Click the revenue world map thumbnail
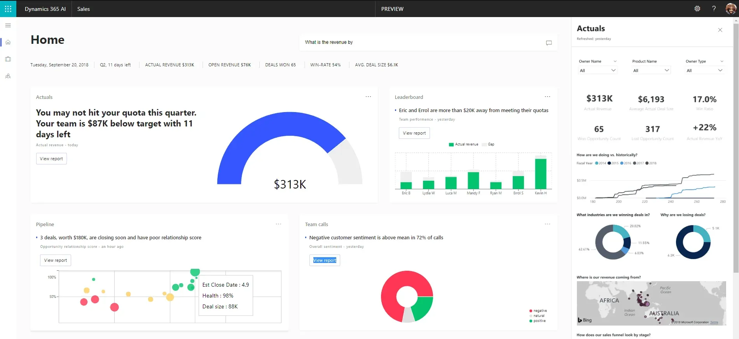The width and height of the screenshot is (739, 339). [x=651, y=303]
